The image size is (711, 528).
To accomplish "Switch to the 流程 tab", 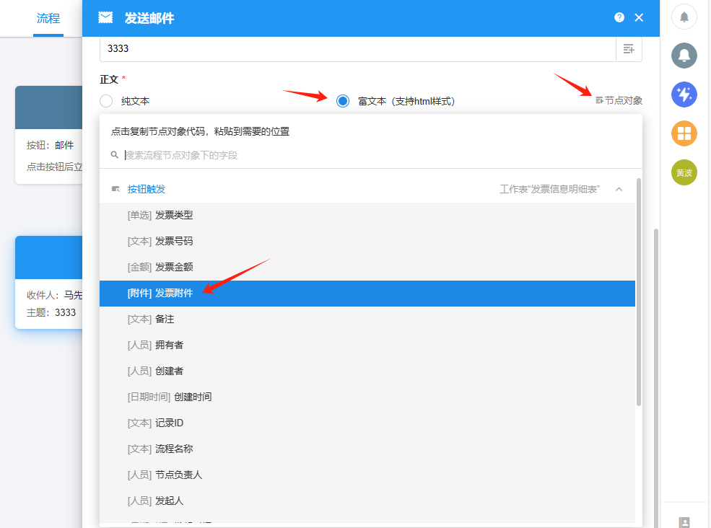I will click(x=48, y=19).
